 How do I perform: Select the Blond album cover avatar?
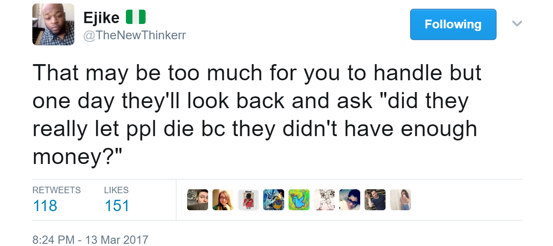pos(248,200)
